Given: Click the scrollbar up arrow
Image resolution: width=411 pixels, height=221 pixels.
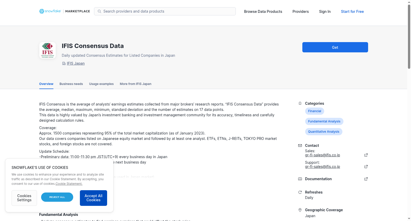Looking at the screenshot, I should point(409,2).
